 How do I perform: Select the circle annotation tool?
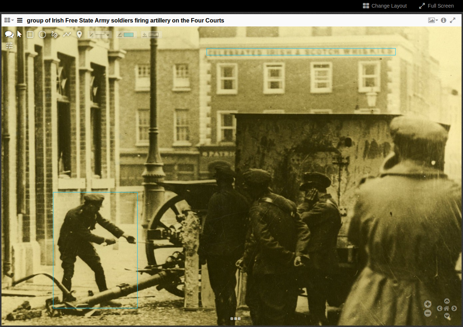(42, 34)
